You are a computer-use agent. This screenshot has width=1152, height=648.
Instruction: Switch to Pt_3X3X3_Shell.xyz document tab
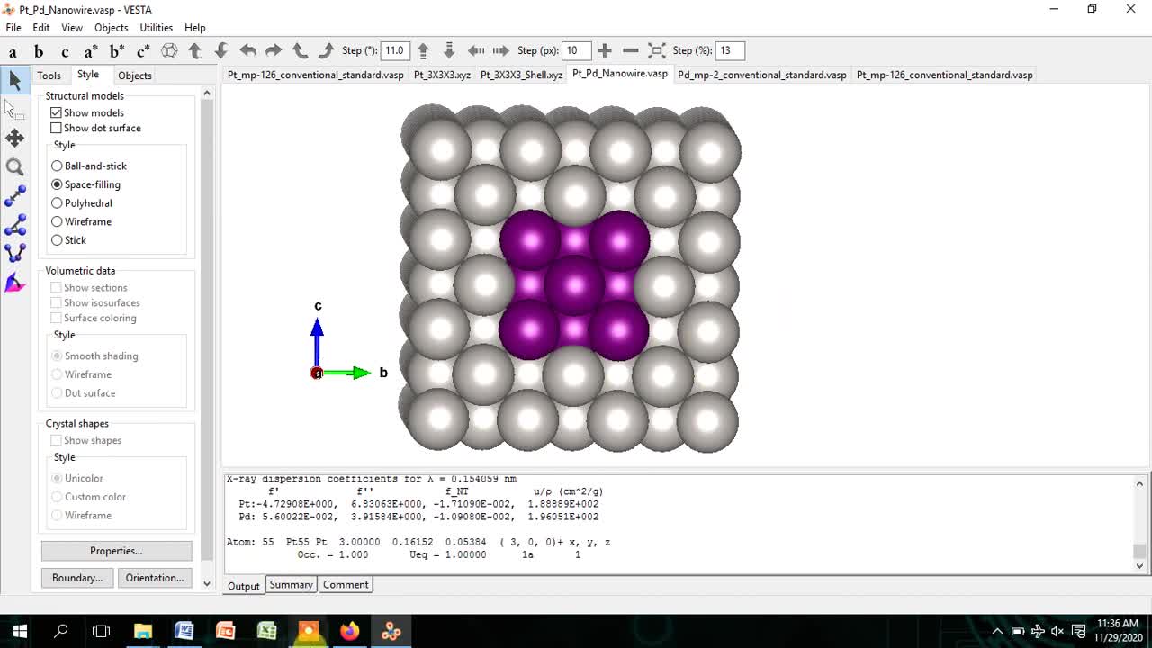[x=522, y=75]
